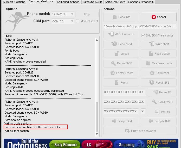Image resolution: width=181 pixels, height=148 pixels.
Task: Click the WiFi MAC address field
Action: [x=124, y=102]
